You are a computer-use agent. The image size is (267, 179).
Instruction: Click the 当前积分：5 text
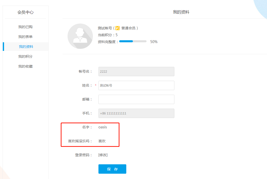[108, 35]
